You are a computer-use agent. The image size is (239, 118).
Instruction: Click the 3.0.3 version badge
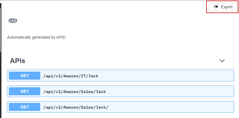point(13,20)
